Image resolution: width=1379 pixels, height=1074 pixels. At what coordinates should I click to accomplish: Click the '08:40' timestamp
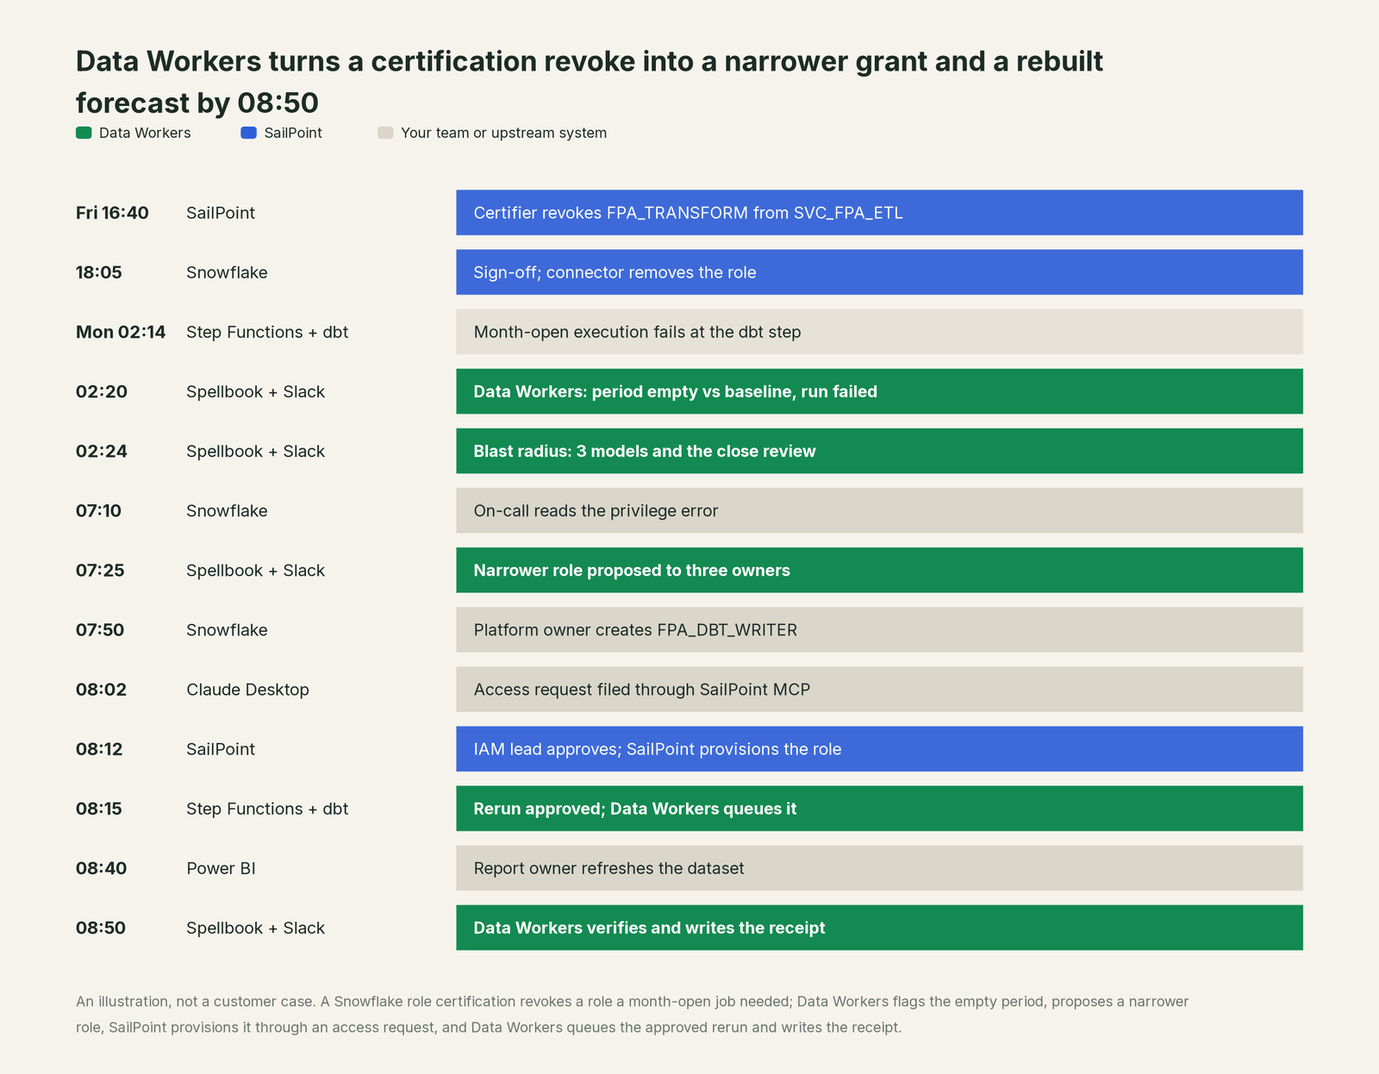(x=102, y=868)
